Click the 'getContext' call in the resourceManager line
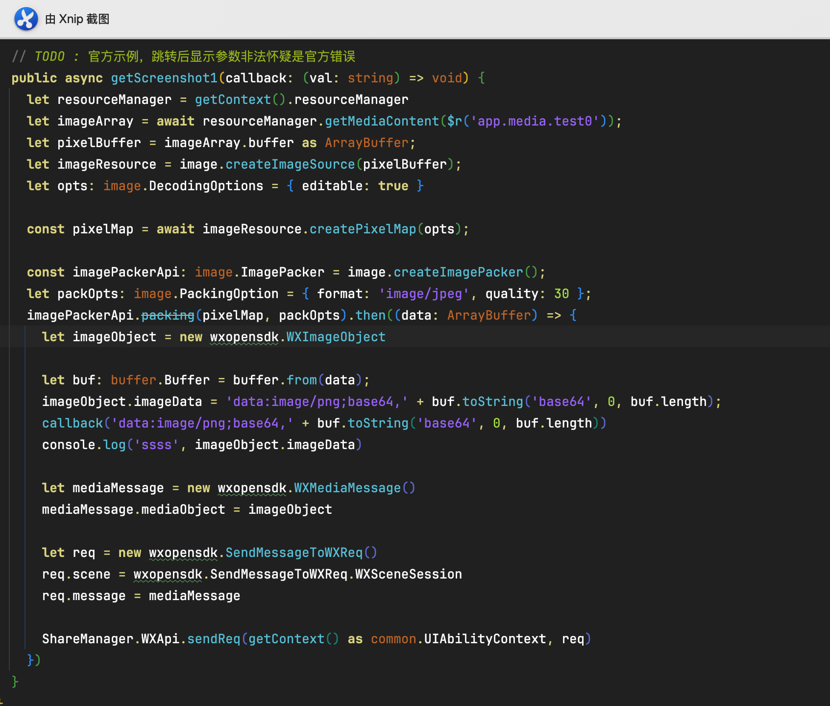This screenshot has width=830, height=706. click(x=233, y=100)
